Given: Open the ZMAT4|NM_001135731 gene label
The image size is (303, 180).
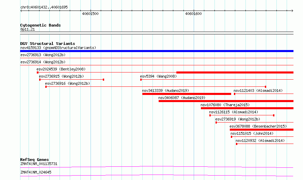Looking at the screenshot, I should [39, 164].
